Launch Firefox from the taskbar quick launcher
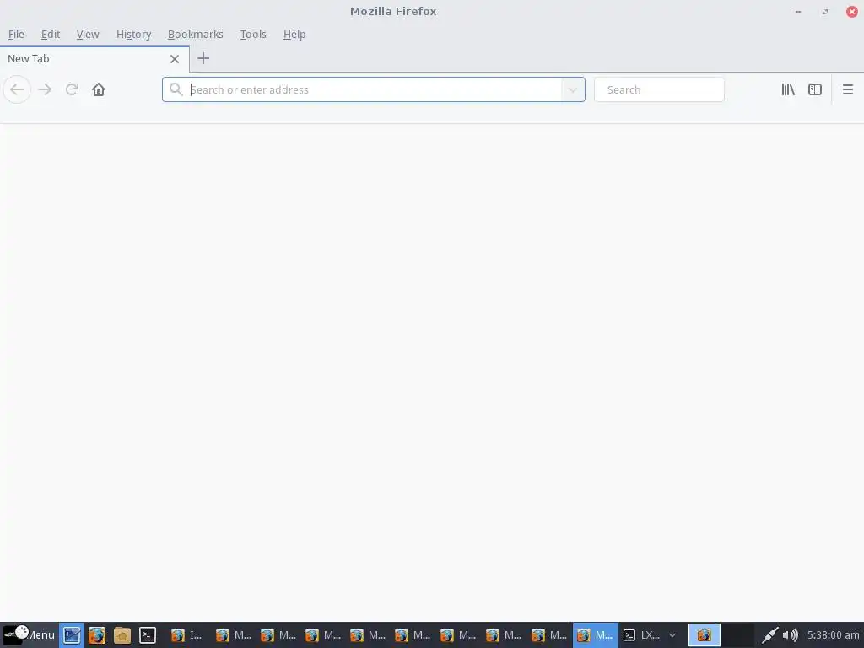The height and width of the screenshot is (648, 864). [97, 635]
